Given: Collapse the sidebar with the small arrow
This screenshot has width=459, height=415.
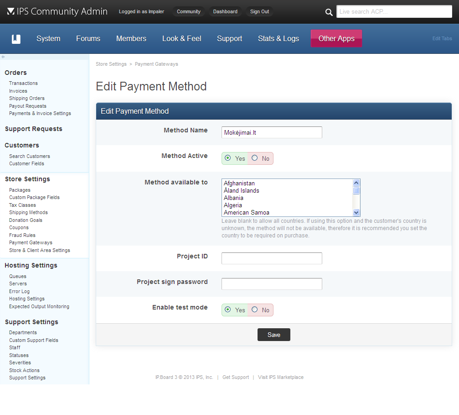Looking at the screenshot, I should (3, 57).
